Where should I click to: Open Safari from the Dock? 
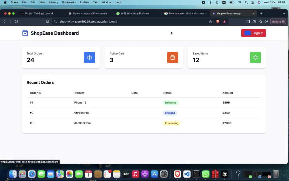click(x=32, y=174)
